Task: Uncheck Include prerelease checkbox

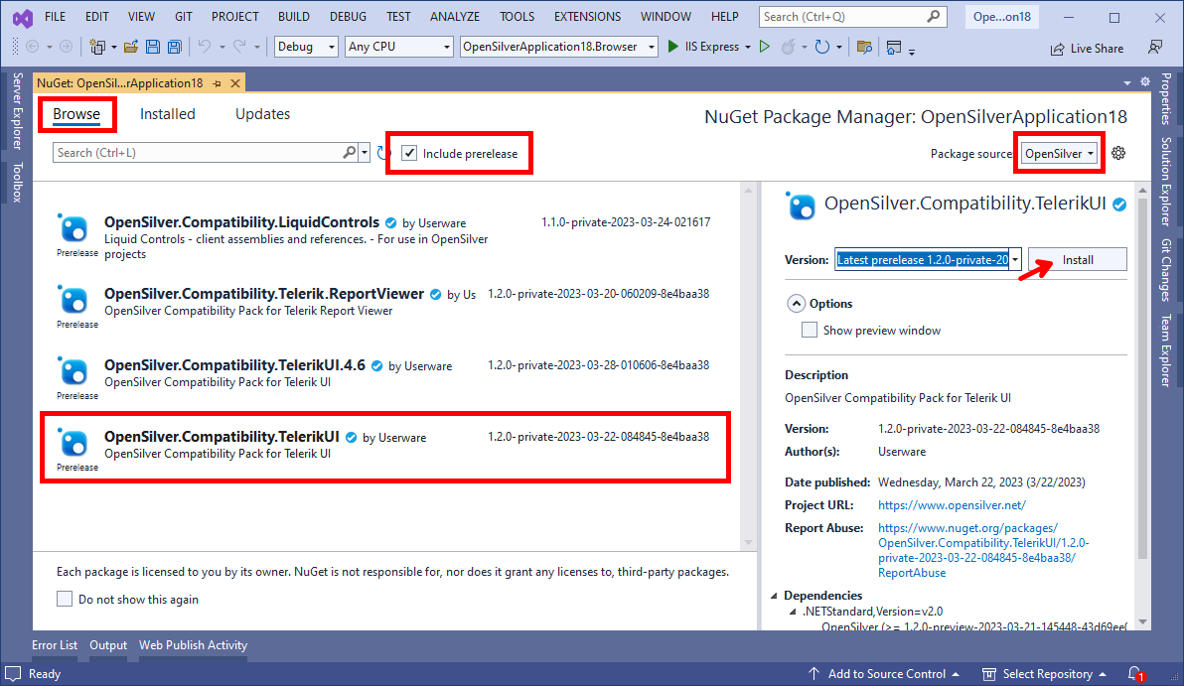Action: tap(409, 153)
